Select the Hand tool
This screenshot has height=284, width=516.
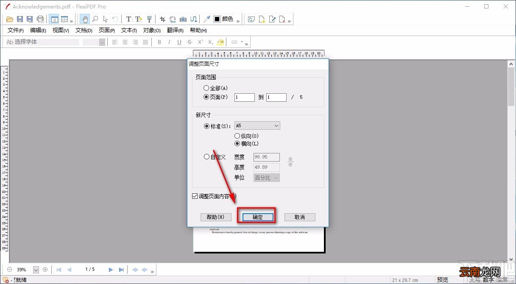coord(85,19)
